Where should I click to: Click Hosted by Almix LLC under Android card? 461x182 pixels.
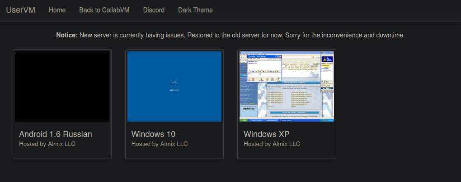click(x=47, y=144)
